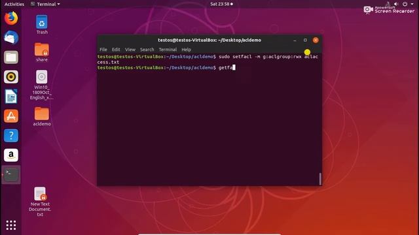Click the terminal scrollbar handle

coord(320,179)
